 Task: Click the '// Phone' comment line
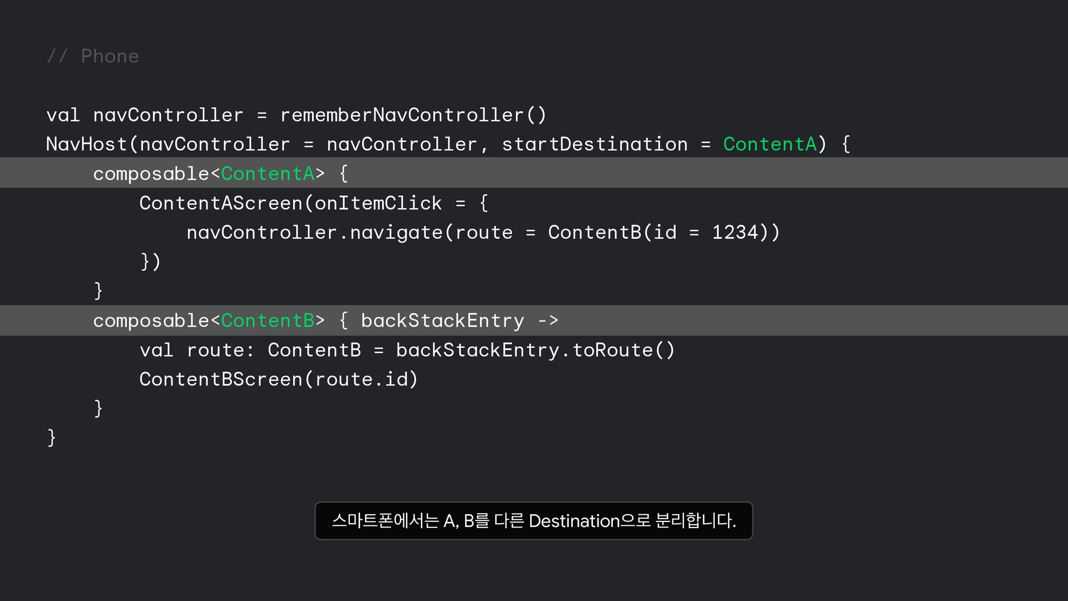[93, 56]
